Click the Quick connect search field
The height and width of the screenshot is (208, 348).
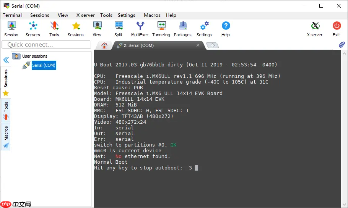click(46, 45)
